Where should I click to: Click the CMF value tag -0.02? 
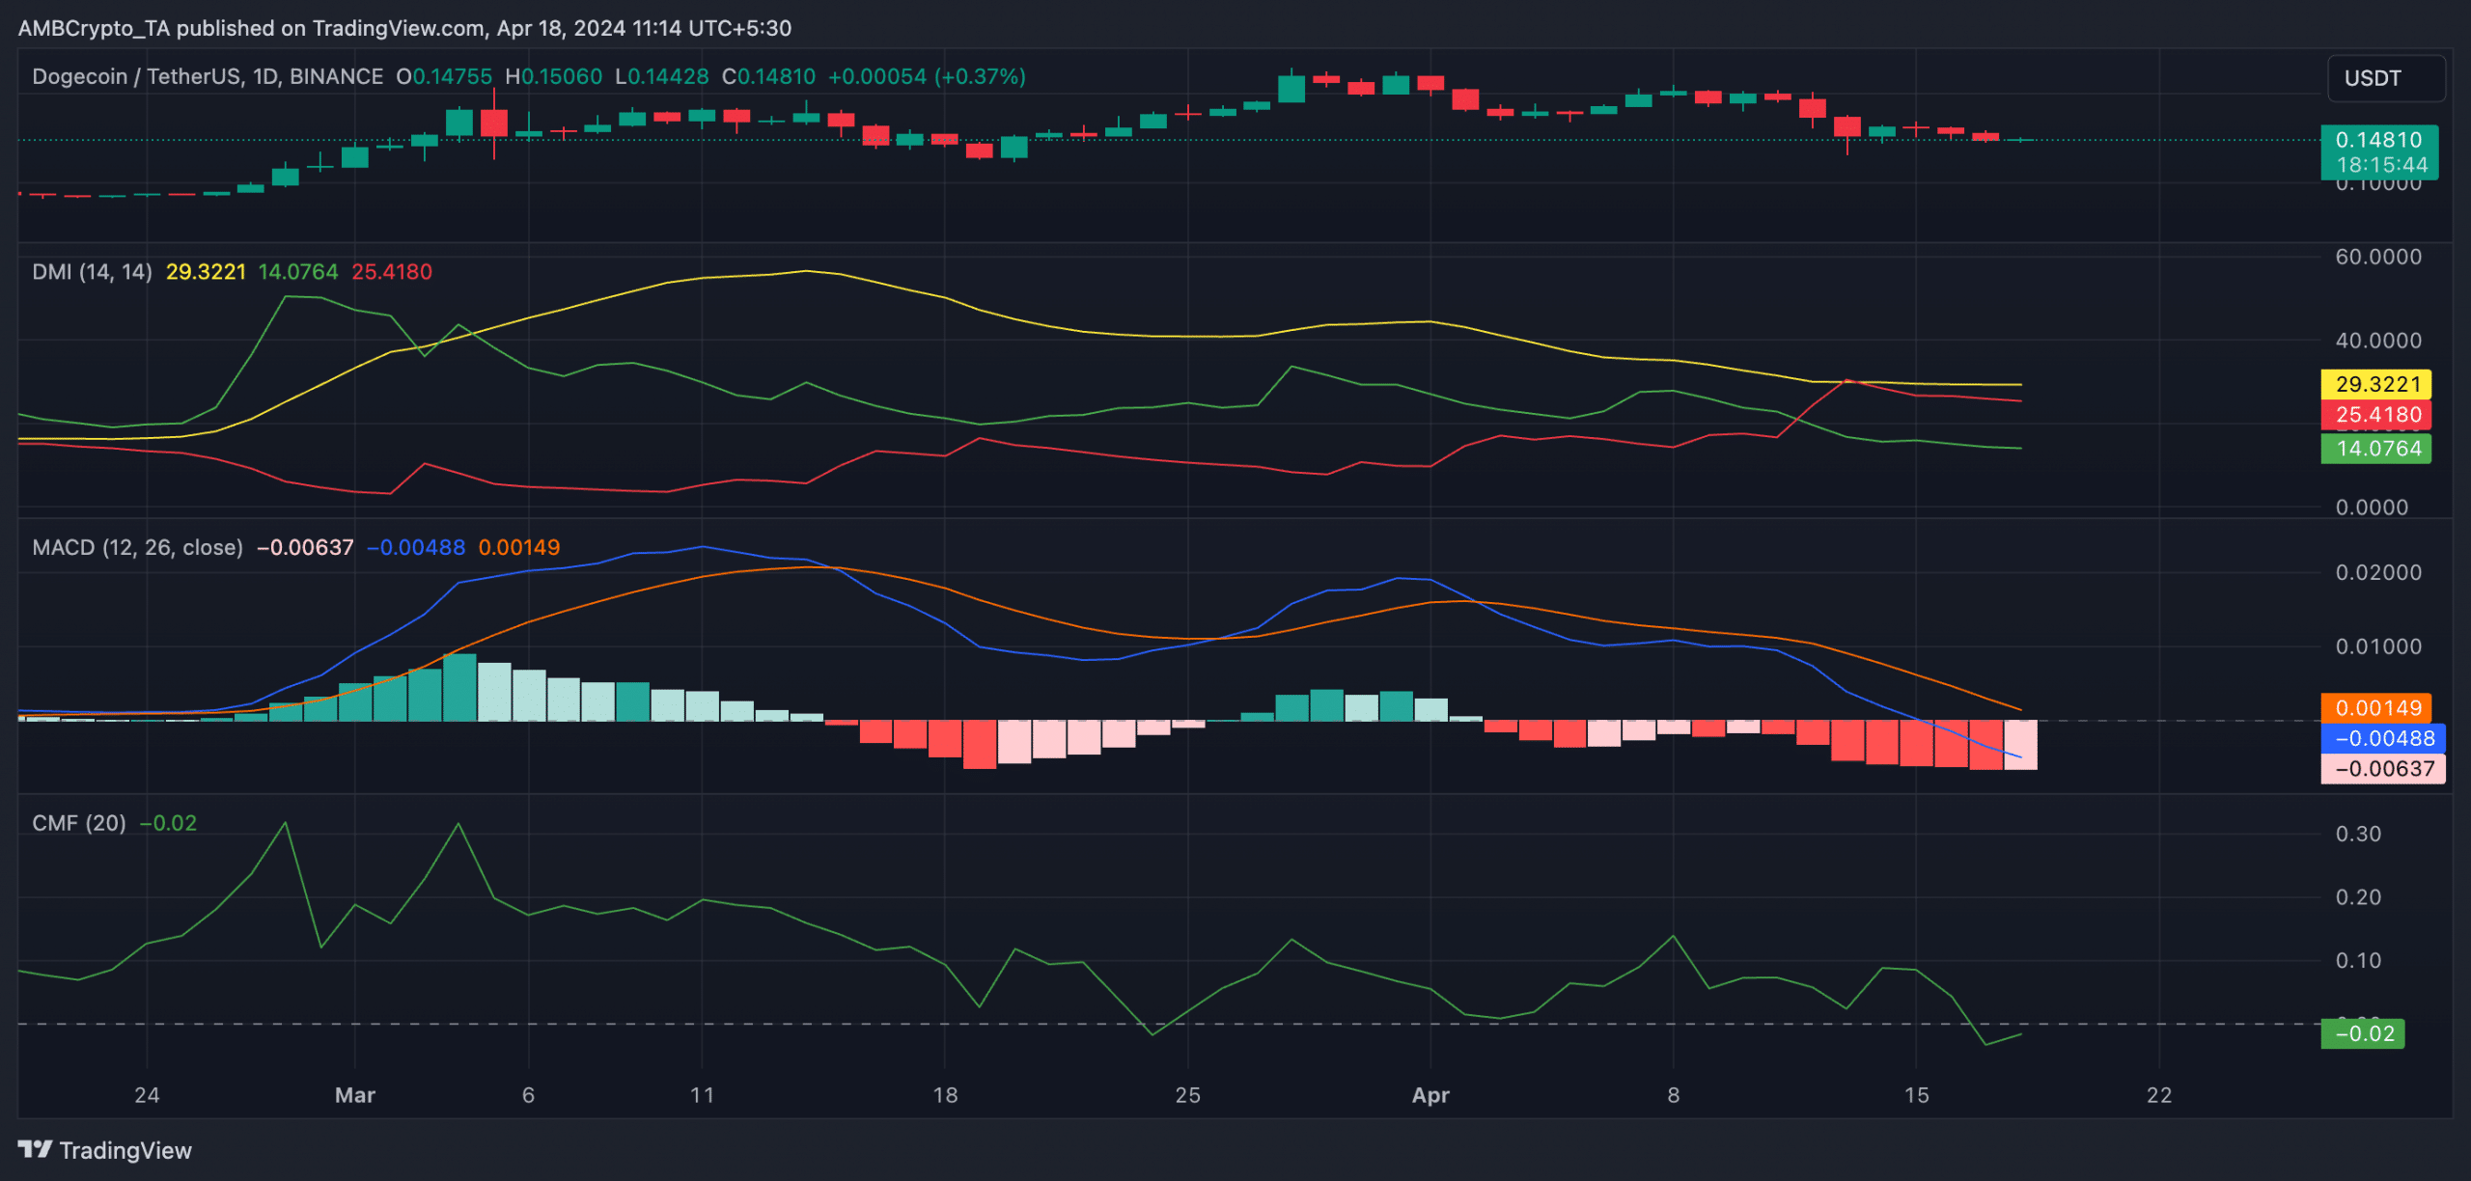2362,1033
